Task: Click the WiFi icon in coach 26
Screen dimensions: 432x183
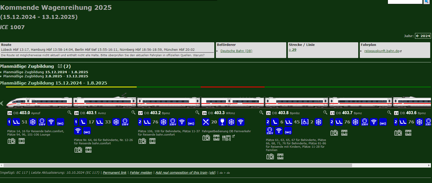Action: (241, 122)
